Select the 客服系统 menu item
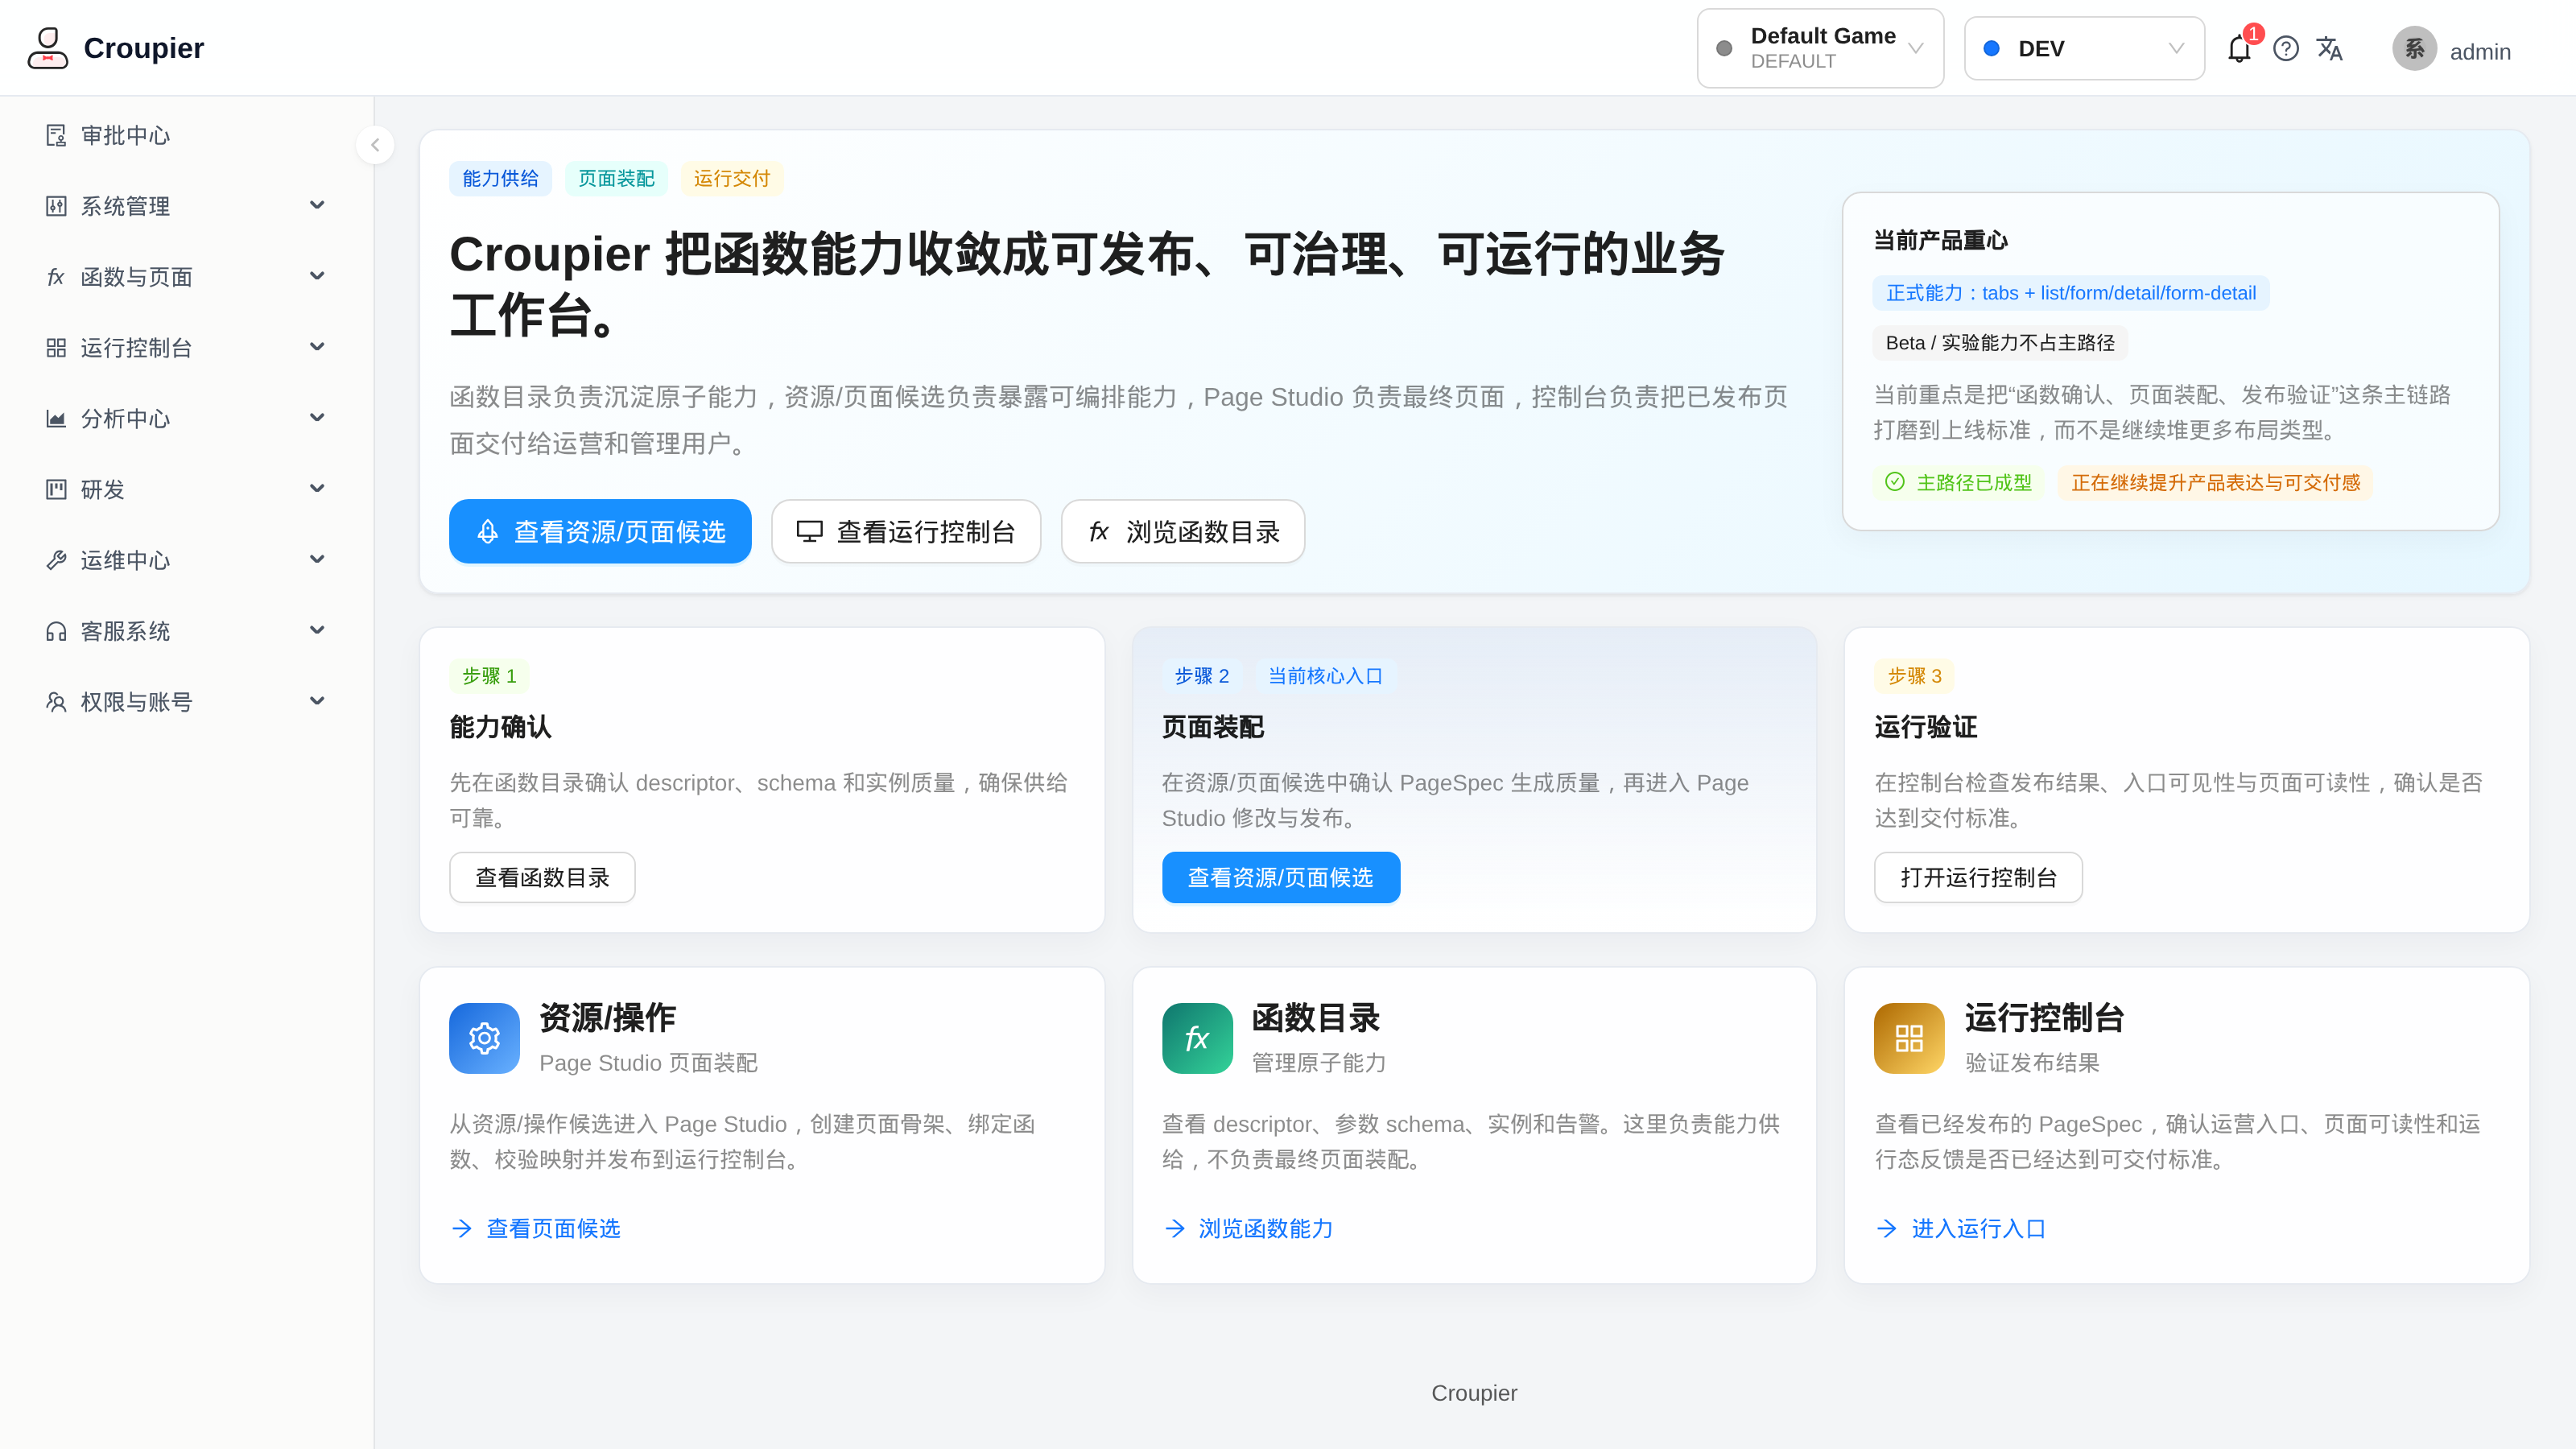Screen dimensions: 2576x1449 click(x=187, y=631)
